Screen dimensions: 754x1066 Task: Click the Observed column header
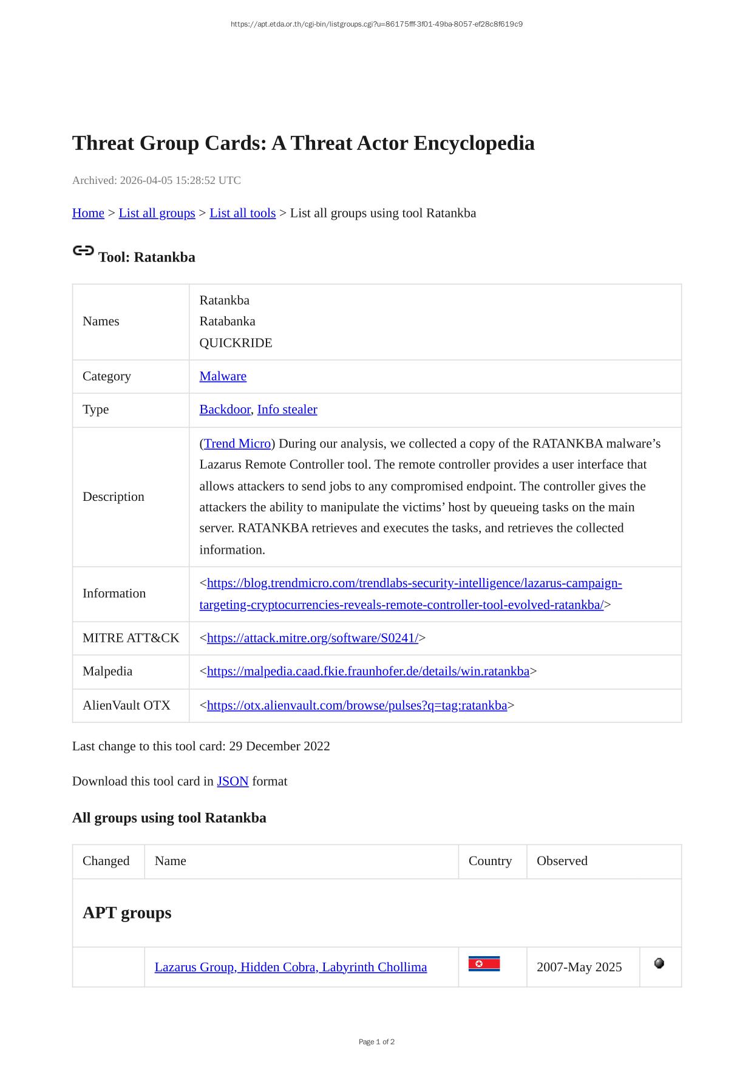pos(562,861)
